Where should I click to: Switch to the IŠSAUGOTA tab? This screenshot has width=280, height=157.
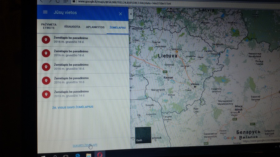[x=72, y=27]
